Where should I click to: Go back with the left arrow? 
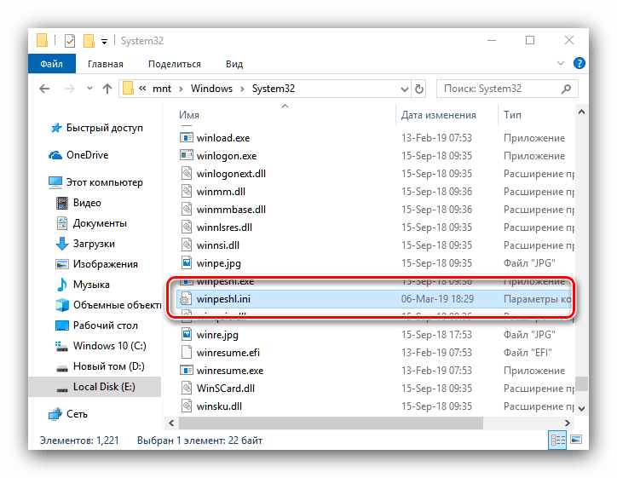(x=44, y=89)
